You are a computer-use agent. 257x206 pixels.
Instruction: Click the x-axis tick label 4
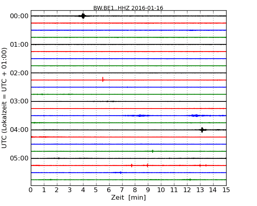point(83,190)
